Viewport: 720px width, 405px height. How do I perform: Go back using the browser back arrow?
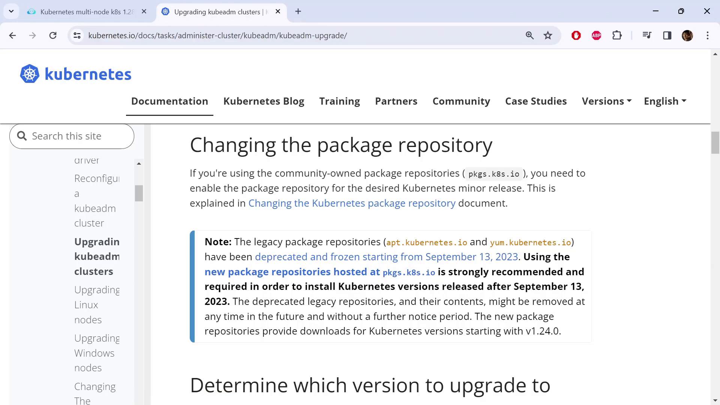(x=12, y=36)
